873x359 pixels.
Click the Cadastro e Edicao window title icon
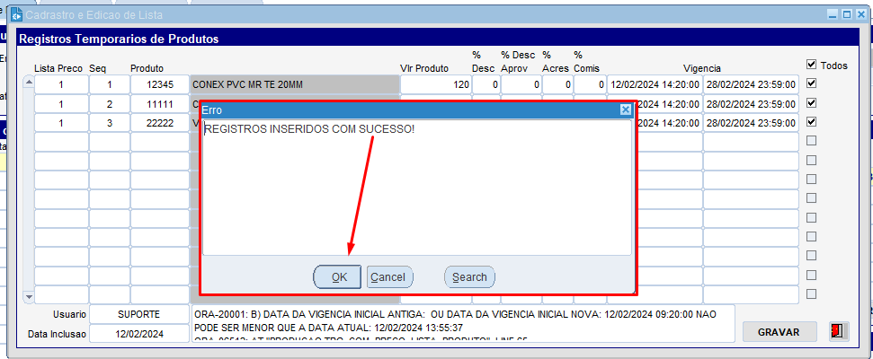[x=17, y=15]
